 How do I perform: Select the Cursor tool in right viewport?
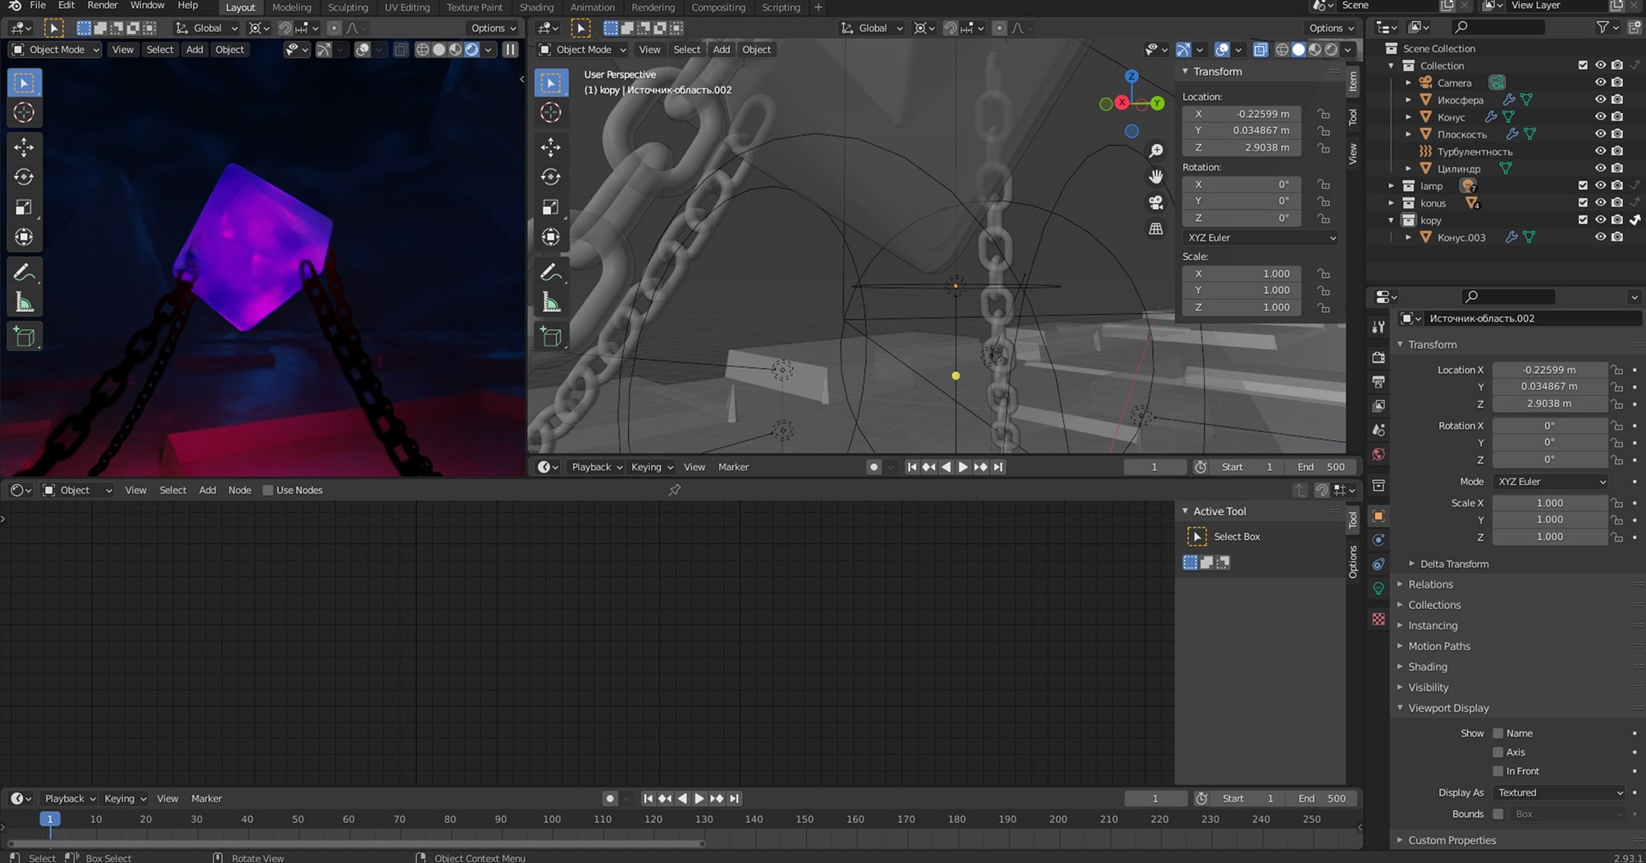pos(550,112)
